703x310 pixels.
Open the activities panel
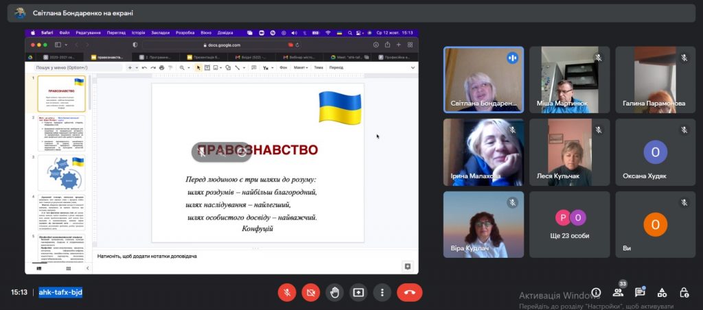pyautogui.click(x=662, y=293)
